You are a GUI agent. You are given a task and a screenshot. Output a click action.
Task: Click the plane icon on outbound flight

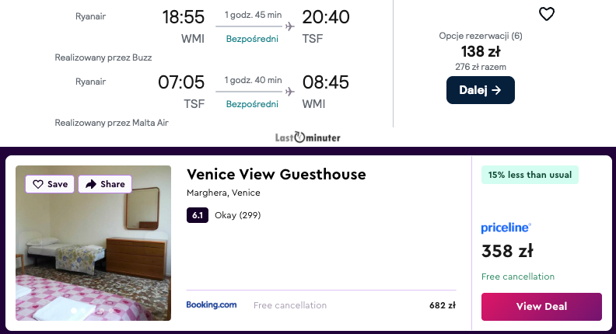[290, 26]
